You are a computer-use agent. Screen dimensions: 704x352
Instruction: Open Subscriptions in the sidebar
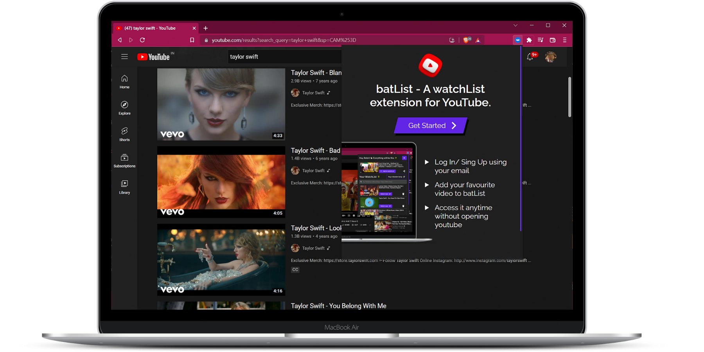[x=124, y=160]
